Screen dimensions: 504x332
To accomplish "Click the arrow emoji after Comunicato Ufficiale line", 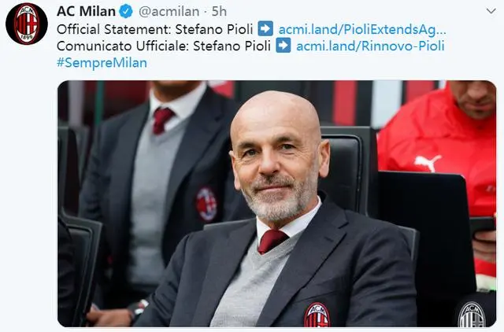I will click(283, 46).
